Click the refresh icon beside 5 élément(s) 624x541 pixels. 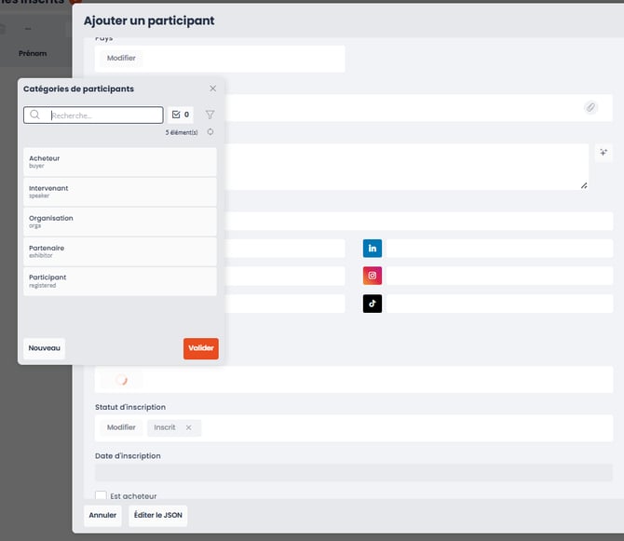pyautogui.click(x=210, y=132)
